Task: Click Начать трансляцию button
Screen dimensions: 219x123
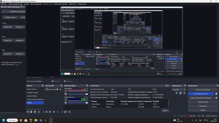Action: 203,90
